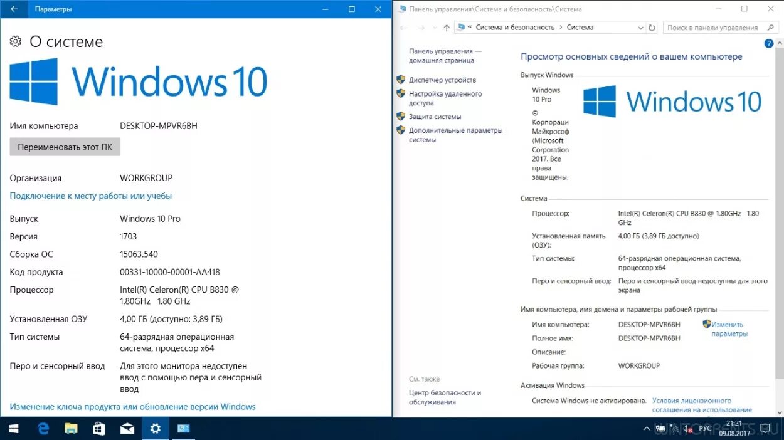Open Защита системы link
Image resolution: width=784 pixels, height=440 pixels.
click(435, 117)
